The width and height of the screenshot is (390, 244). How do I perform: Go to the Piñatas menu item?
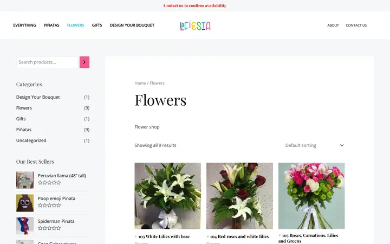click(51, 25)
